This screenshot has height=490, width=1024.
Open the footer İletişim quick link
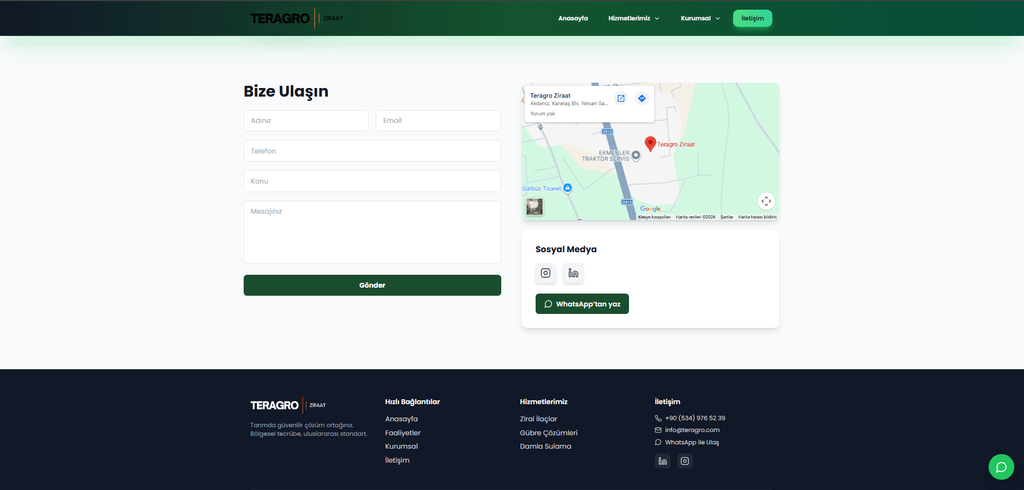397,460
